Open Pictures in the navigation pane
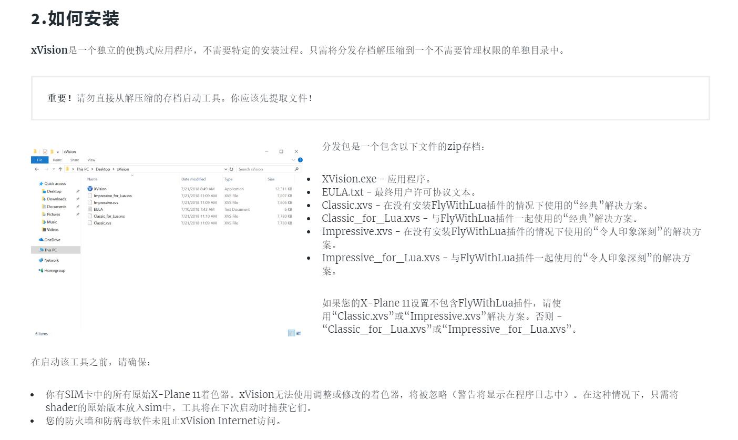 point(51,214)
